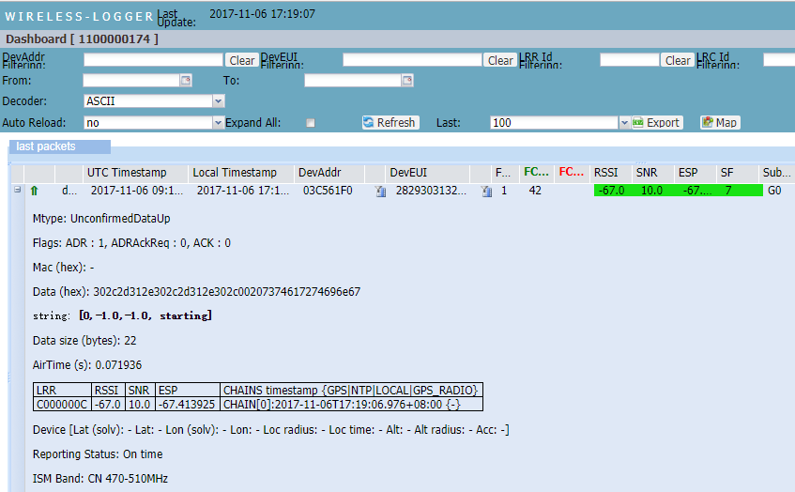Click the DevAddr column header
795x492 pixels.
329,173
